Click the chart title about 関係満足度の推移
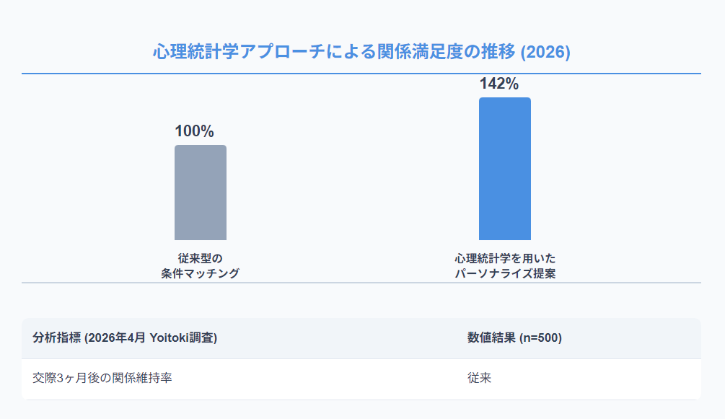 pos(361,52)
